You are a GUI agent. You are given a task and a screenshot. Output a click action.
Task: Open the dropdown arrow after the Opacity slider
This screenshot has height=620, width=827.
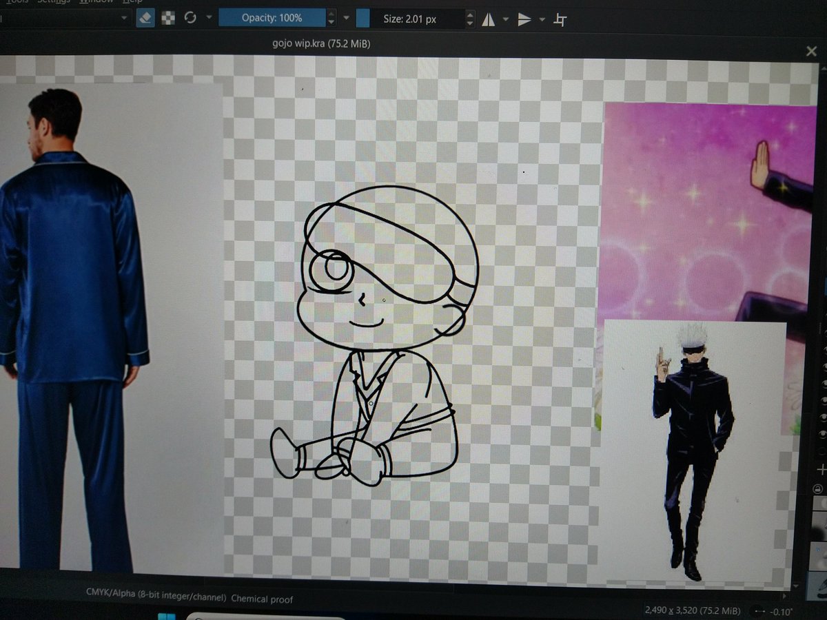tap(346, 19)
